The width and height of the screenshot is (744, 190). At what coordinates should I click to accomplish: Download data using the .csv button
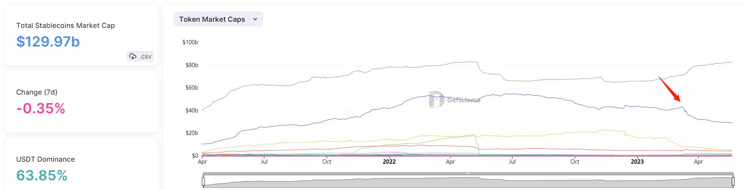click(x=140, y=56)
